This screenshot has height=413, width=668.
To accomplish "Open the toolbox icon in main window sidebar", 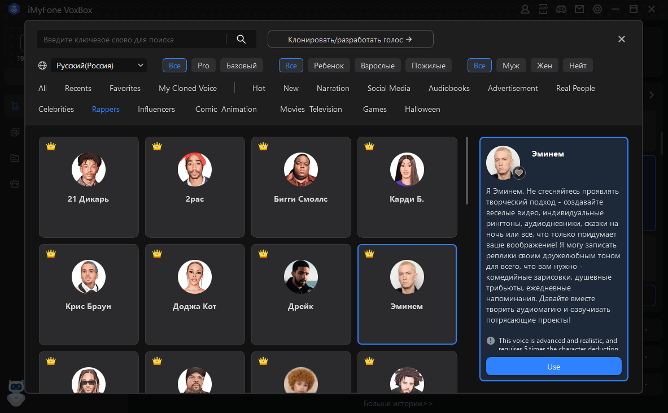I will click(15, 184).
